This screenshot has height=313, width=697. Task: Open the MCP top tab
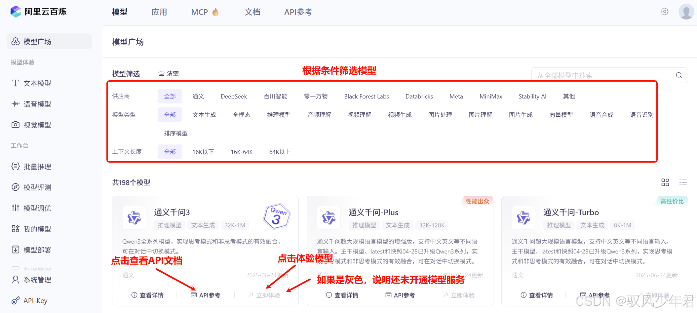[200, 12]
